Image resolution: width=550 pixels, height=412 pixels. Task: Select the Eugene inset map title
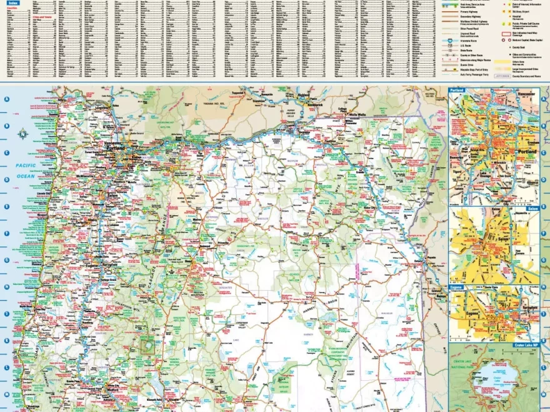pyautogui.click(x=457, y=288)
